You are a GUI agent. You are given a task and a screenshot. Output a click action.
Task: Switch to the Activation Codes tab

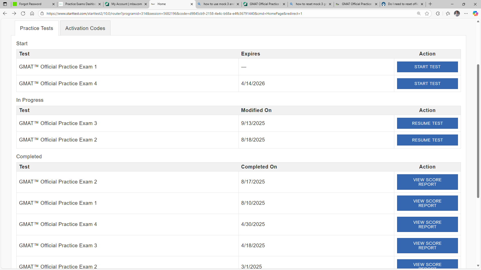click(x=85, y=28)
